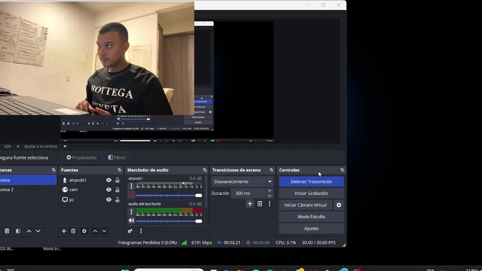Open preview scaling dropdown arrow

pyautogui.click(x=65, y=146)
